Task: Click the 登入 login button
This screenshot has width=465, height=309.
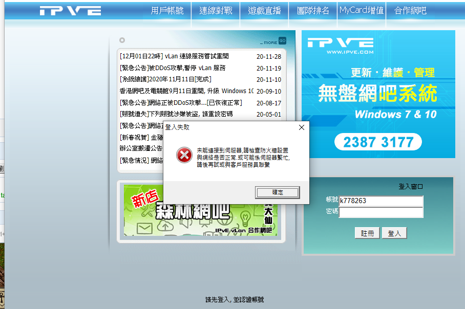Action: (x=394, y=233)
